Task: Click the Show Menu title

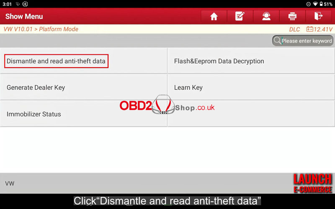Action: [24, 16]
